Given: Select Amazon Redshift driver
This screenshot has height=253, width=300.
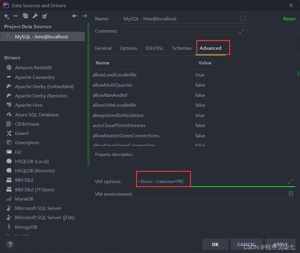Looking at the screenshot, I should (x=33, y=67).
